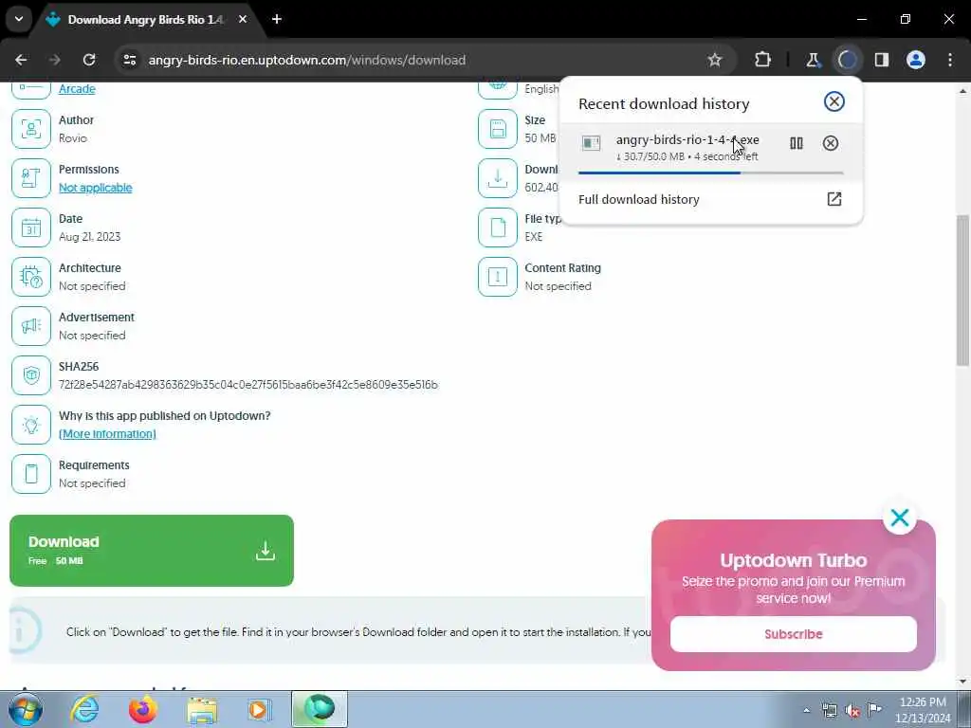Click the muted volume tray icon
Image resolution: width=971 pixels, height=728 pixels.
[x=852, y=711]
